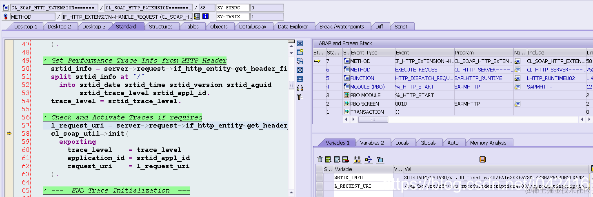Click the new tool icon beside editor
The width and height of the screenshot is (593, 197).
click(300, 52)
